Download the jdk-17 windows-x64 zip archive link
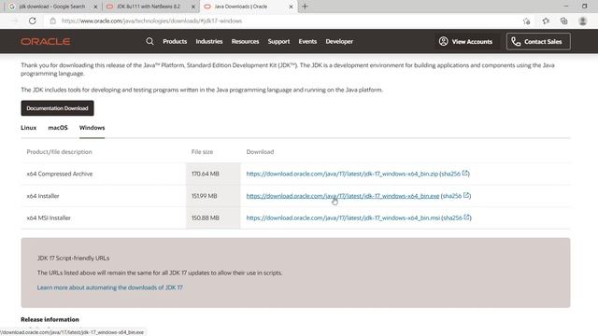Image resolution: width=598 pixels, height=336 pixels. (x=342, y=174)
